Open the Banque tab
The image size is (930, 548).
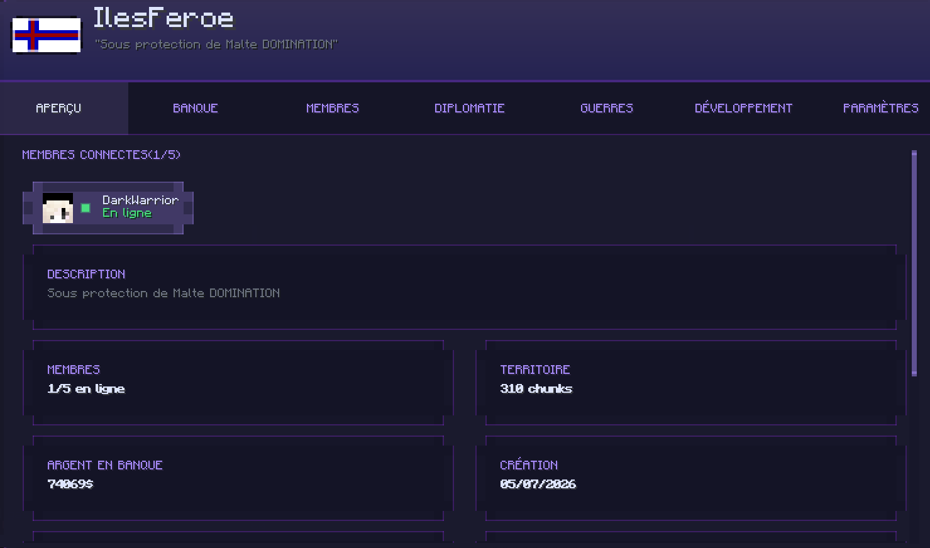(x=196, y=108)
